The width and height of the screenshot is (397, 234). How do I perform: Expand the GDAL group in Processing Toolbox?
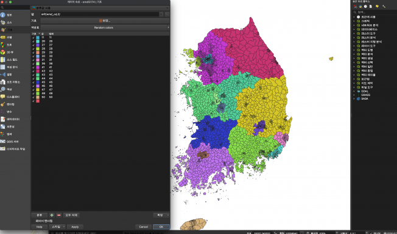pos(354,91)
